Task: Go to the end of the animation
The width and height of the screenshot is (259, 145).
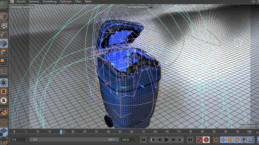Action: pyautogui.click(x=190, y=140)
